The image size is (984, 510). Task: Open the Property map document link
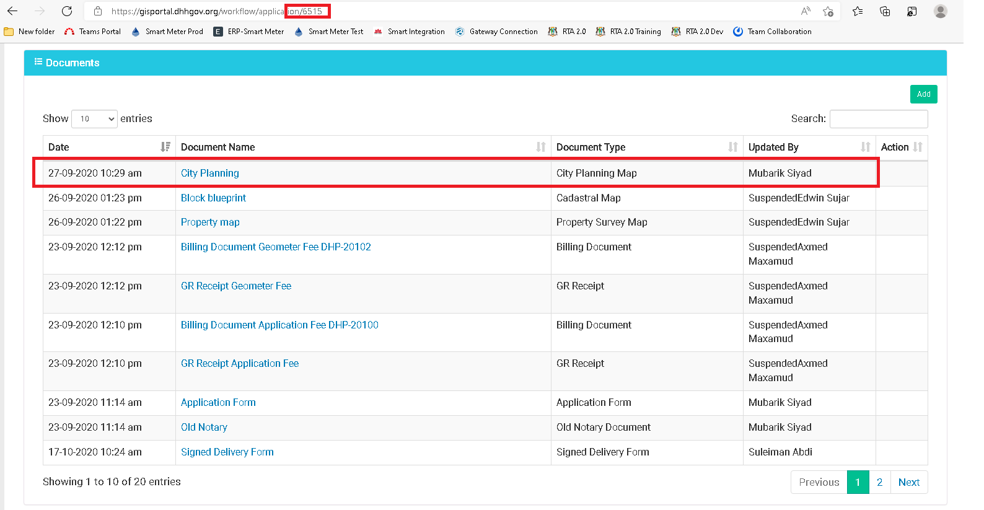[x=210, y=222]
